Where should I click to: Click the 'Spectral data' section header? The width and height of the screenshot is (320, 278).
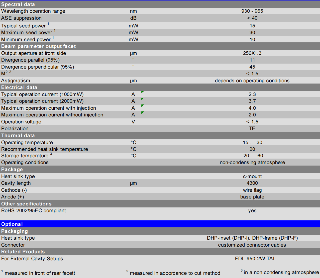pyautogui.click(x=160, y=4)
